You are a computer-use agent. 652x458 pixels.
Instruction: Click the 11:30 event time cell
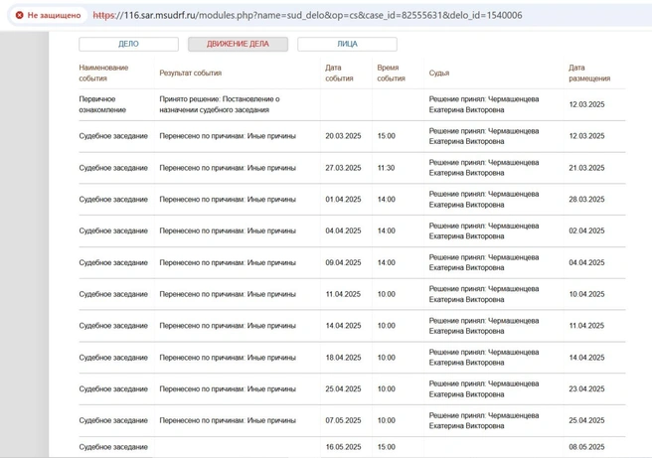click(x=386, y=168)
